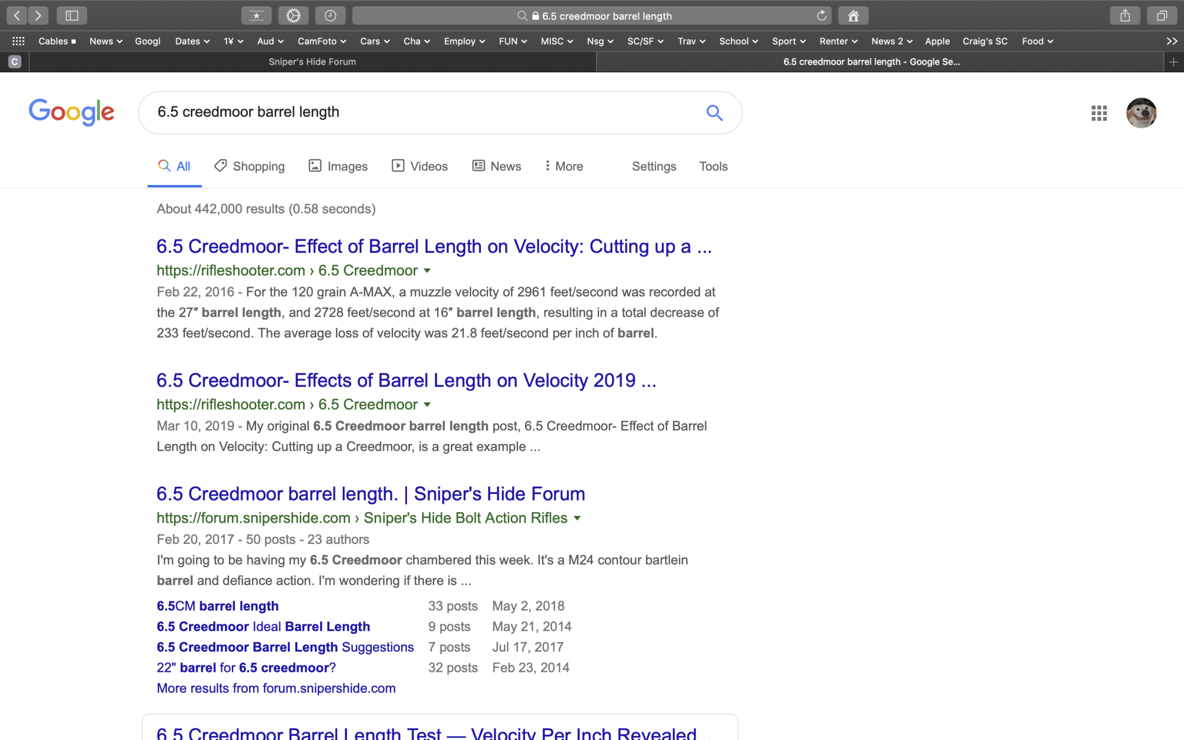Show more bookmarks with double chevron
Viewport: 1184px width, 740px height.
[x=1171, y=41]
